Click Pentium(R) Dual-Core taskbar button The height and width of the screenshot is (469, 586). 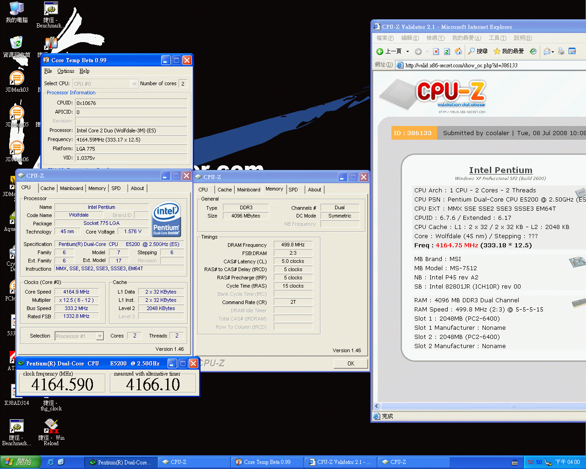[x=121, y=462]
